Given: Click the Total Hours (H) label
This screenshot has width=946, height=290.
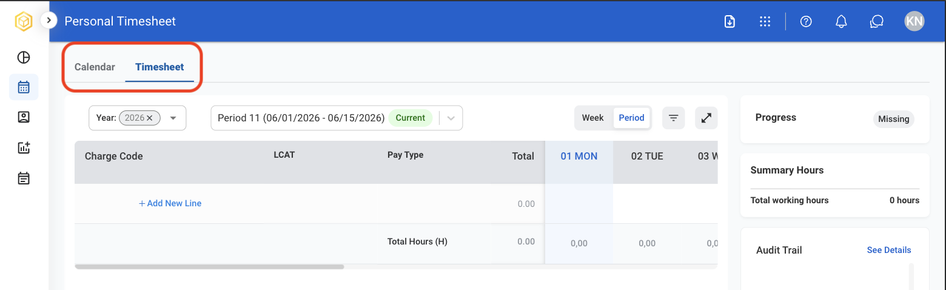Looking at the screenshot, I should [417, 241].
